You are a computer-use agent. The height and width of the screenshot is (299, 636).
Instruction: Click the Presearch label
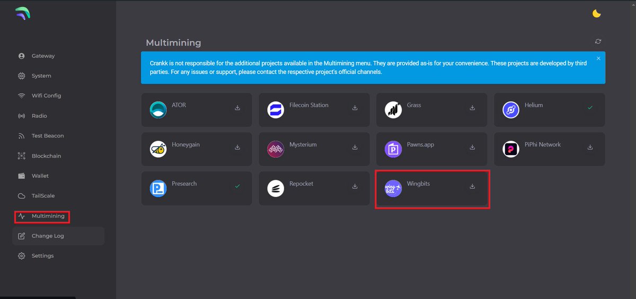[184, 184]
